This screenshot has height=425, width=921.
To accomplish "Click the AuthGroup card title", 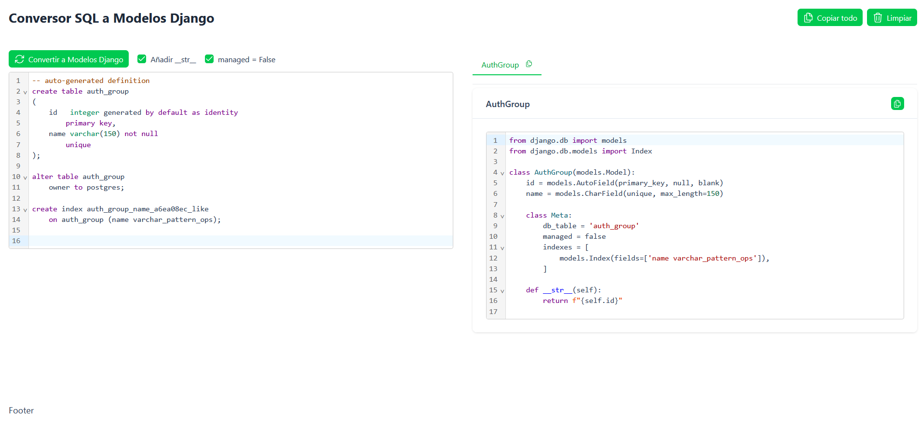I will [x=508, y=104].
